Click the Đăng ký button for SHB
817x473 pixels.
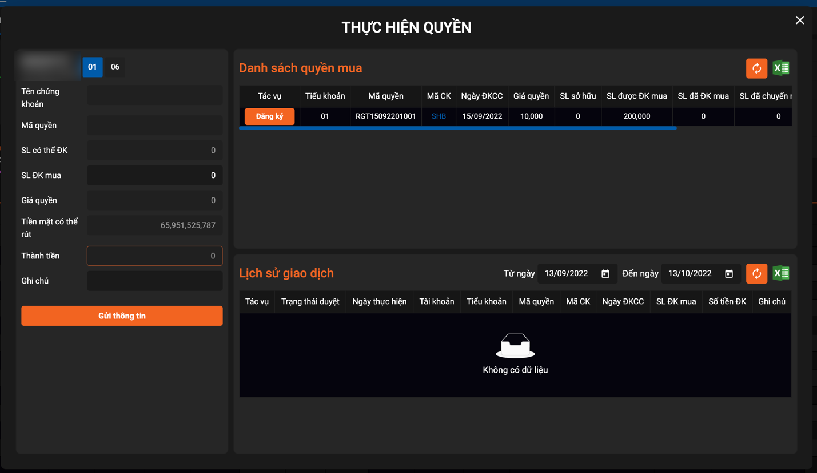(269, 116)
